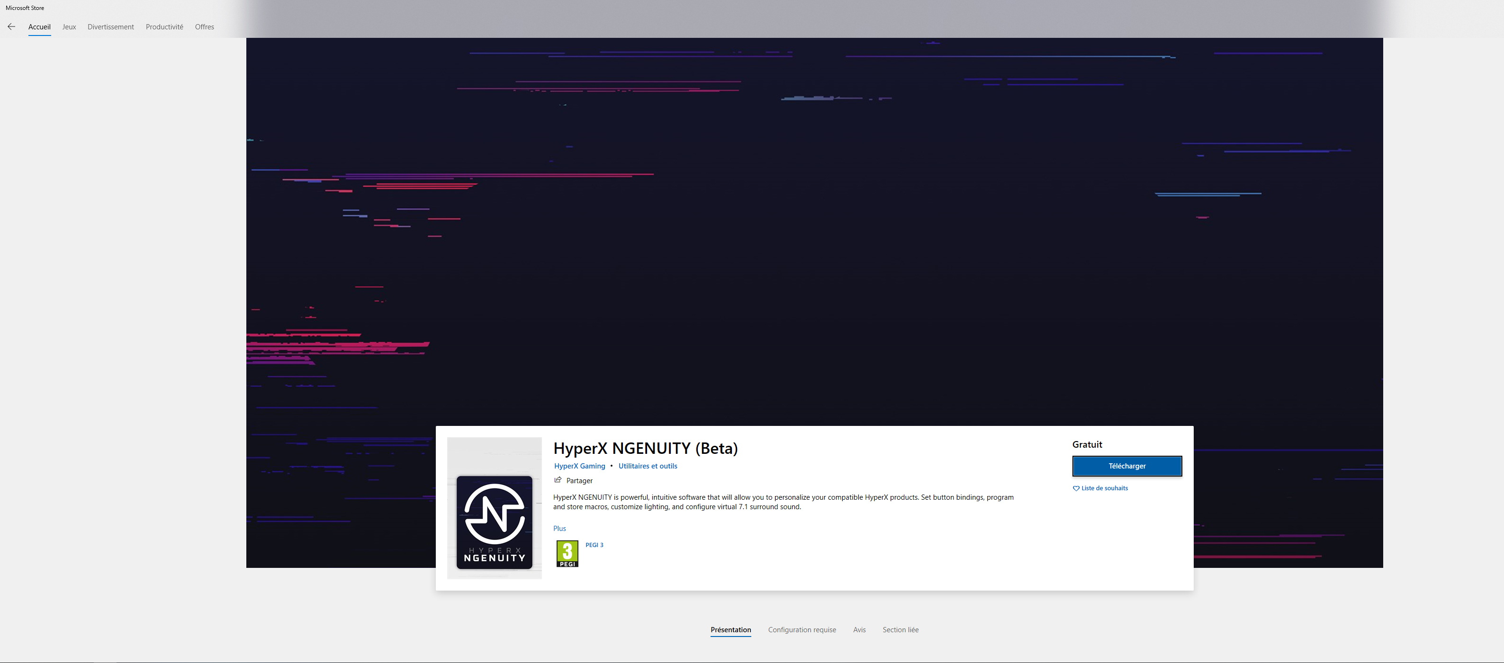Click the PEGI 3 text link
The height and width of the screenshot is (663, 1504).
[594, 545]
